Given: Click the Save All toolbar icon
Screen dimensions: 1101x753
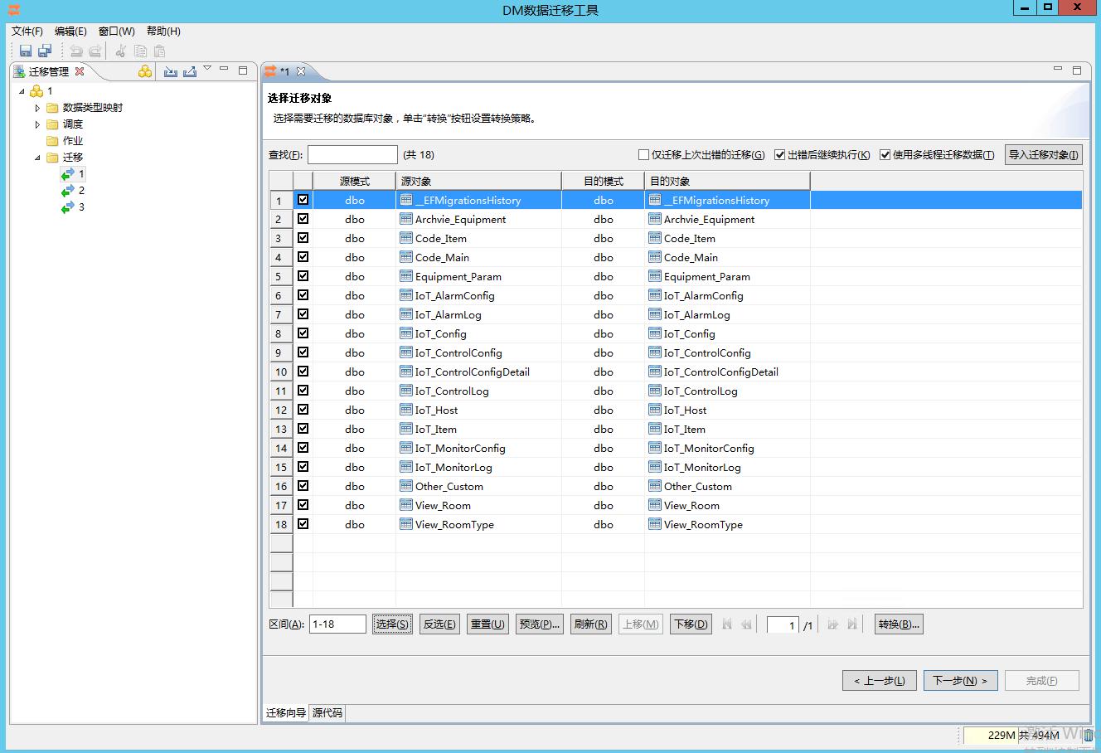Looking at the screenshot, I should (45, 51).
